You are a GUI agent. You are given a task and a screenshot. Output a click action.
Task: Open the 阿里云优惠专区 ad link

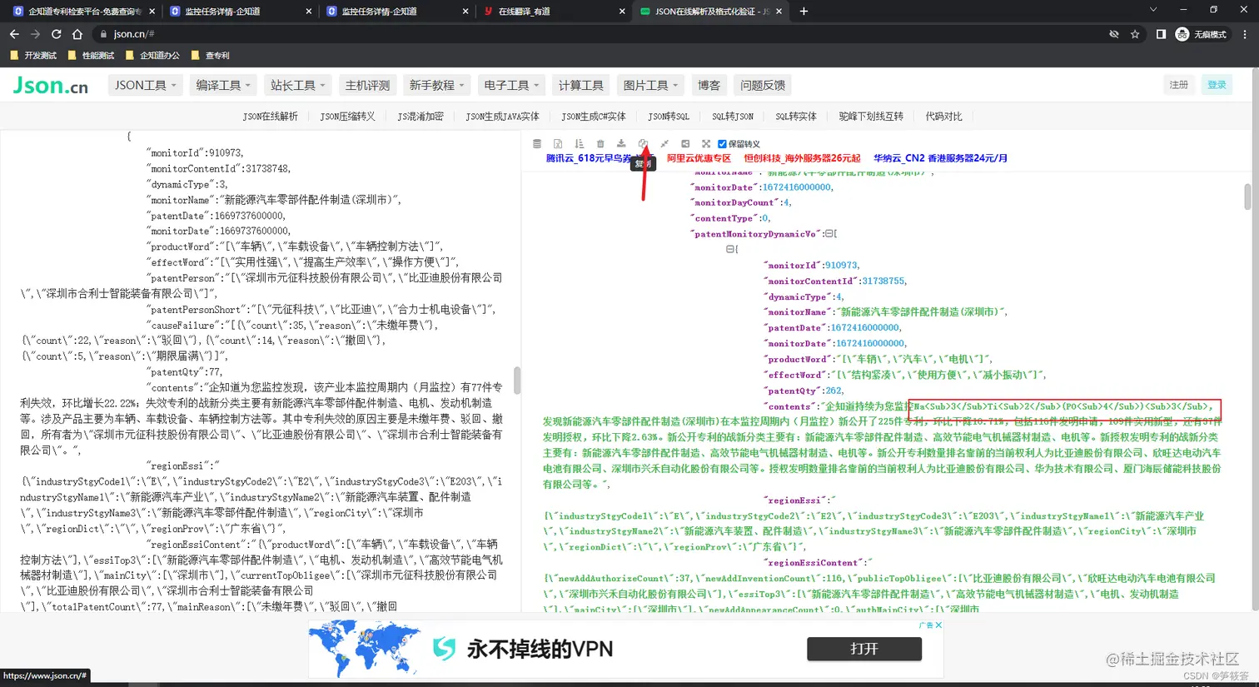699,158
